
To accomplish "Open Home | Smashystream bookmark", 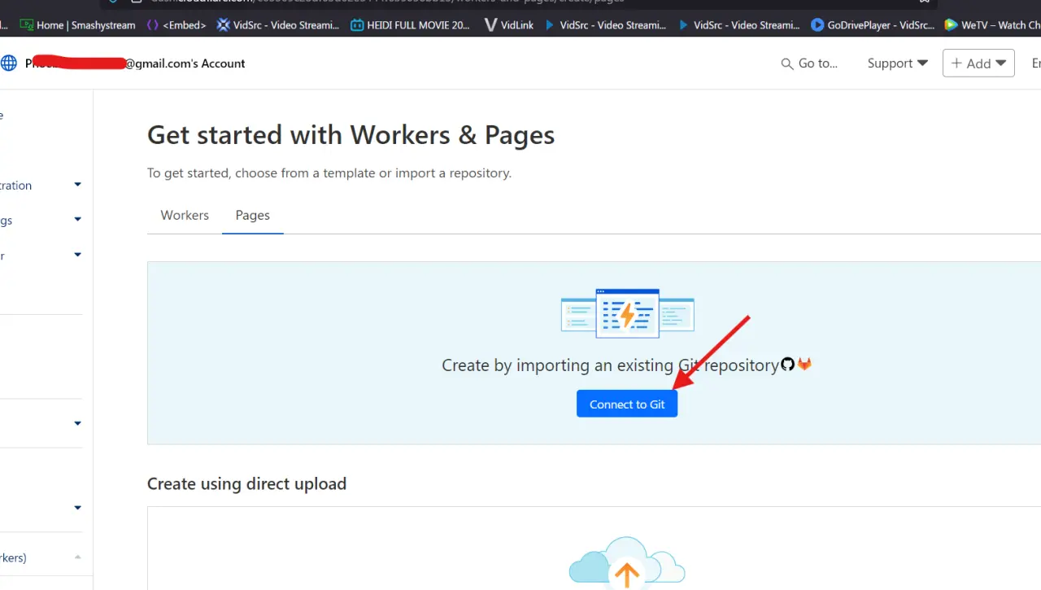I will point(78,25).
